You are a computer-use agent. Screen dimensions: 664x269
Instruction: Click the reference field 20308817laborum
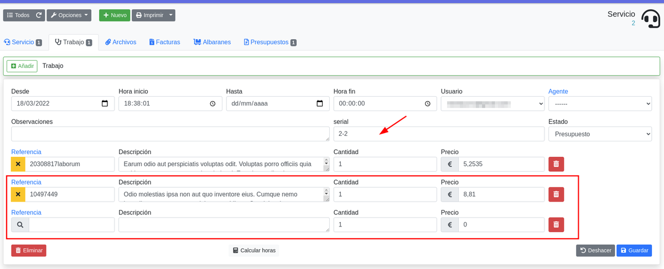(70, 164)
